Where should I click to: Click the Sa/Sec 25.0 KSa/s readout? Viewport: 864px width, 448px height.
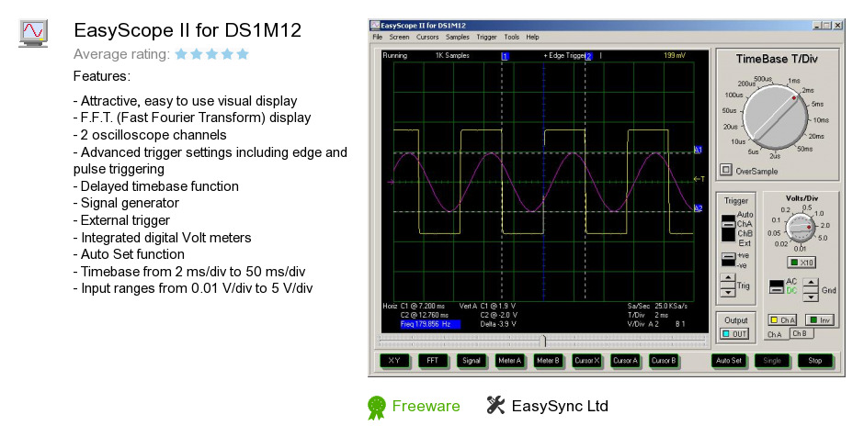click(x=657, y=306)
